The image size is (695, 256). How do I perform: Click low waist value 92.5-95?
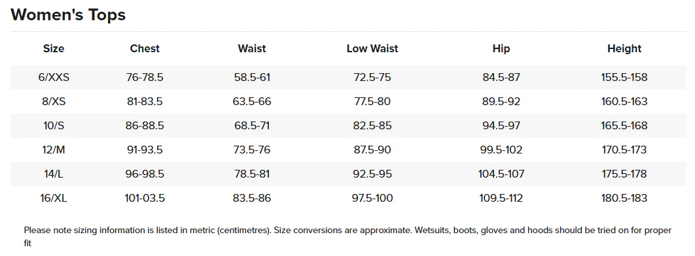click(x=372, y=174)
